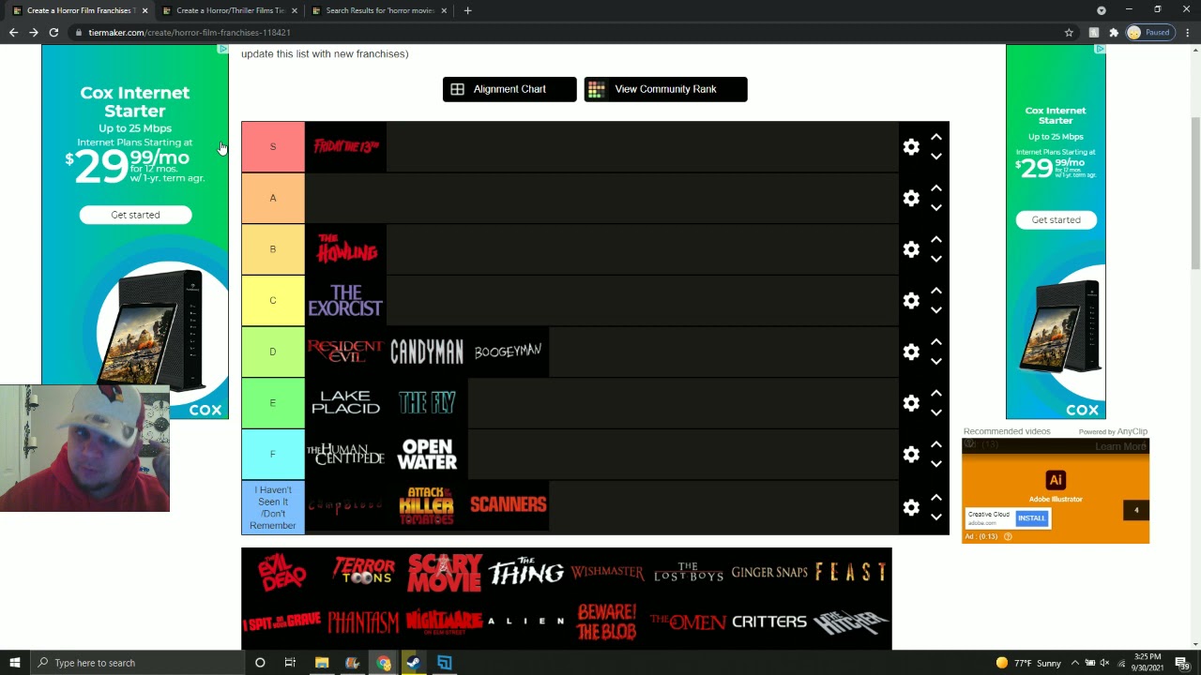The width and height of the screenshot is (1201, 675).
Task: Open settings gear for B tier row
Action: coord(911,249)
